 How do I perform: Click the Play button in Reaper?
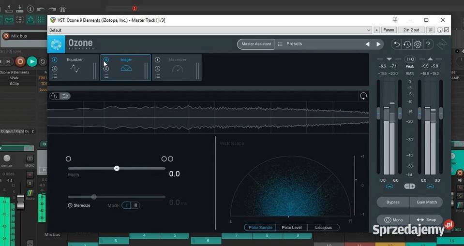[x=32, y=61]
